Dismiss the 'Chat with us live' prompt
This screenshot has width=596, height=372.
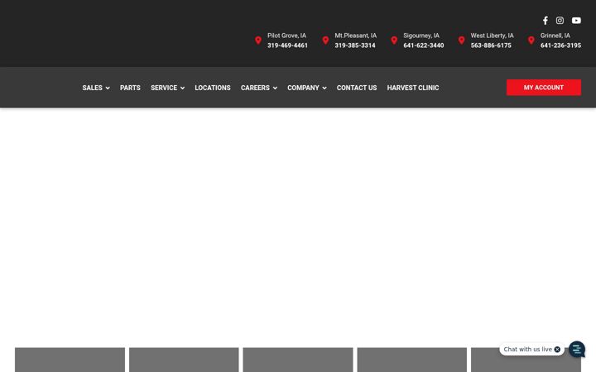557,350
